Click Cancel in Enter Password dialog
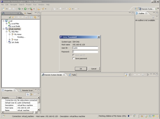160x119 pixels. pyautogui.click(x=94, y=69)
